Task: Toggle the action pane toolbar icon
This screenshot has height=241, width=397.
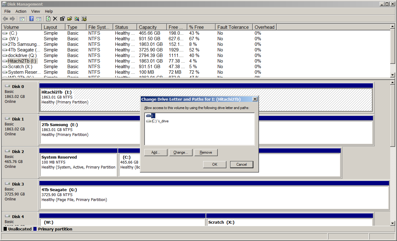Action: [39, 19]
